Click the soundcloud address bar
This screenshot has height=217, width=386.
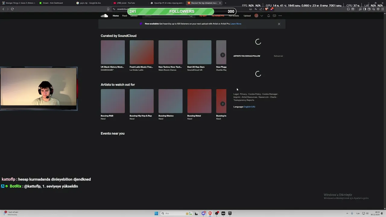coord(123,9)
